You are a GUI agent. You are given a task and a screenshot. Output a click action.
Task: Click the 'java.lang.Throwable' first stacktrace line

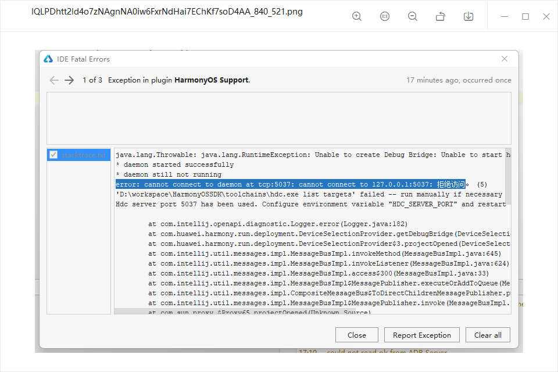(313, 155)
